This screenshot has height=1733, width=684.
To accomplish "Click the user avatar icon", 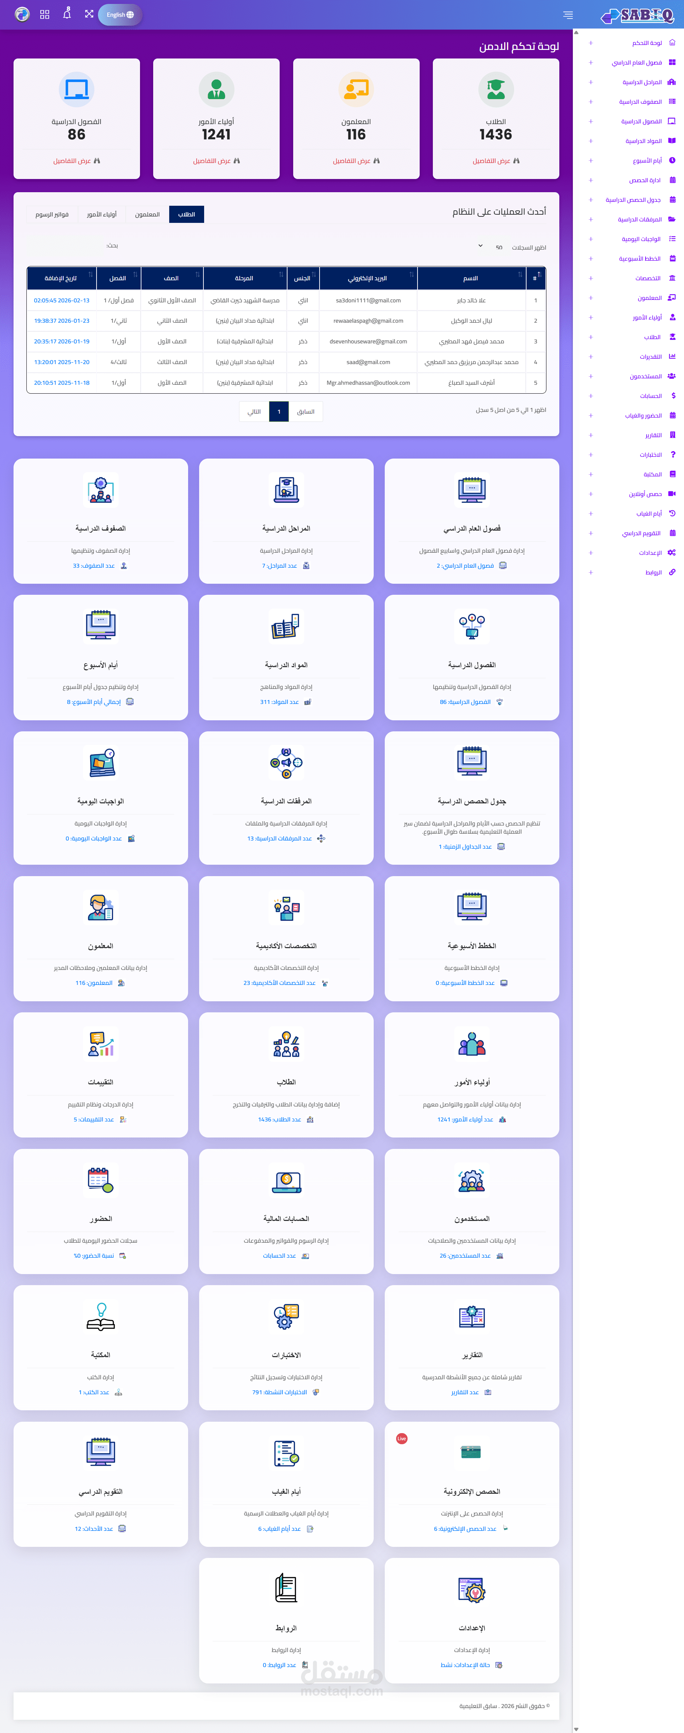I will click(22, 14).
